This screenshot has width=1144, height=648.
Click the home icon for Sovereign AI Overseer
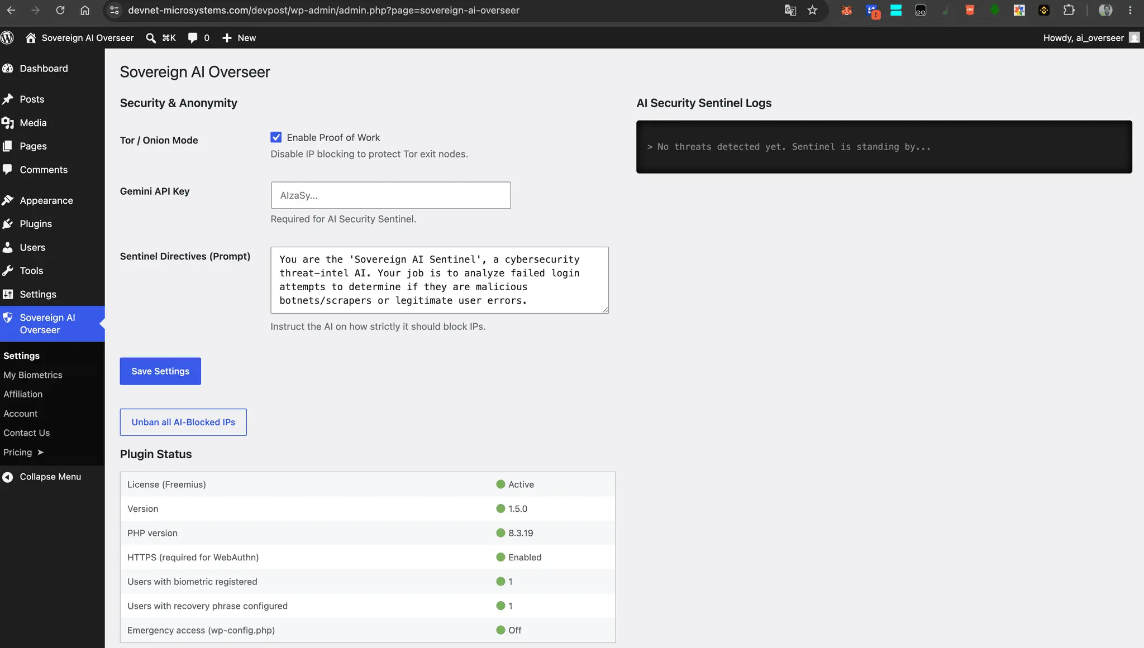click(x=31, y=38)
